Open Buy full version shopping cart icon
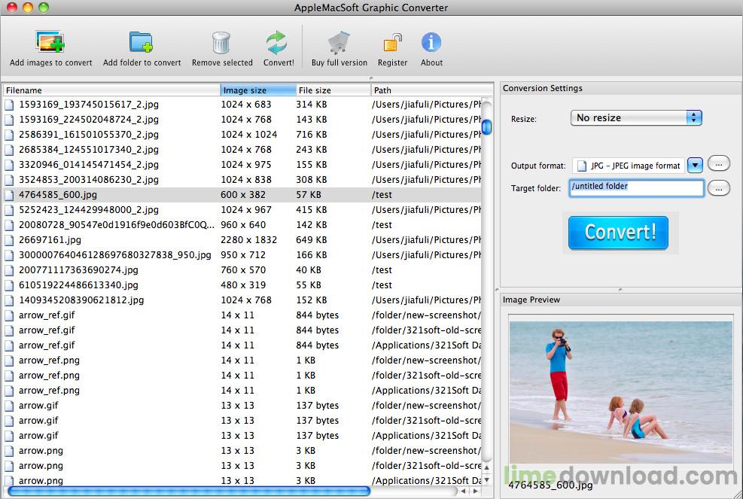 click(338, 42)
